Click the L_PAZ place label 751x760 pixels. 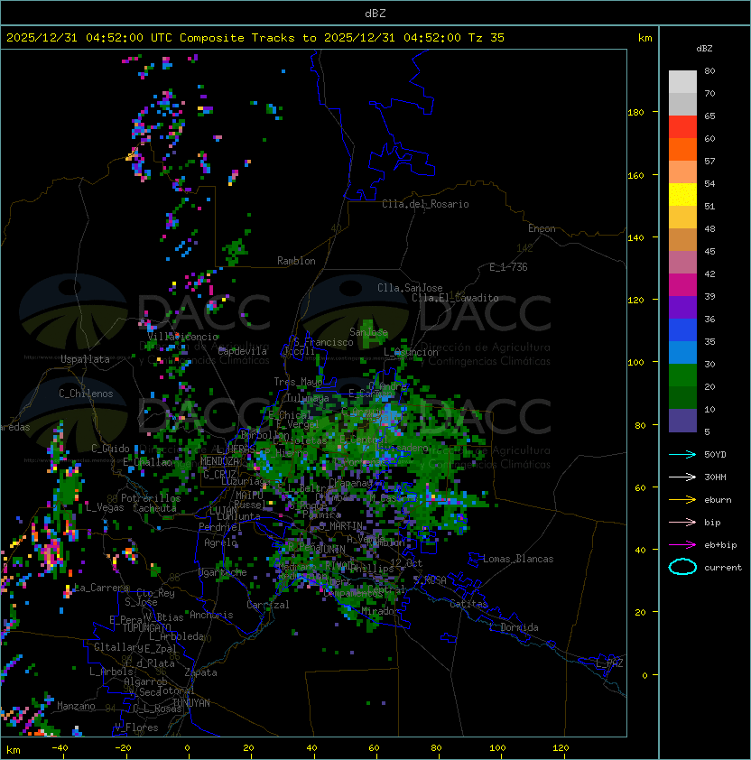point(609,663)
